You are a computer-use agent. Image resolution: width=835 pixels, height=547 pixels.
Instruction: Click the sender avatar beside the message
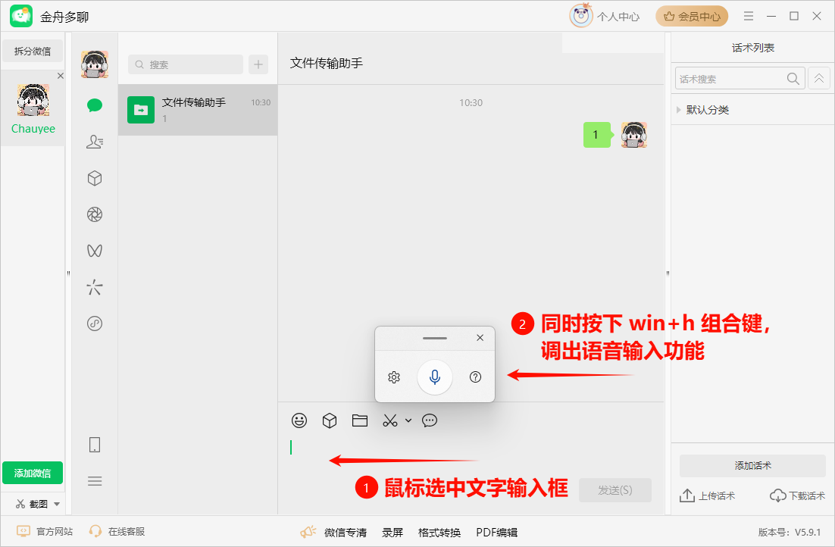click(633, 135)
